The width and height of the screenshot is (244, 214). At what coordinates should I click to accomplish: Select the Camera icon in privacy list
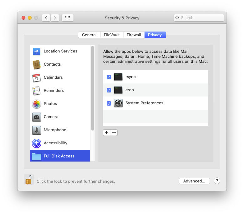click(x=37, y=117)
